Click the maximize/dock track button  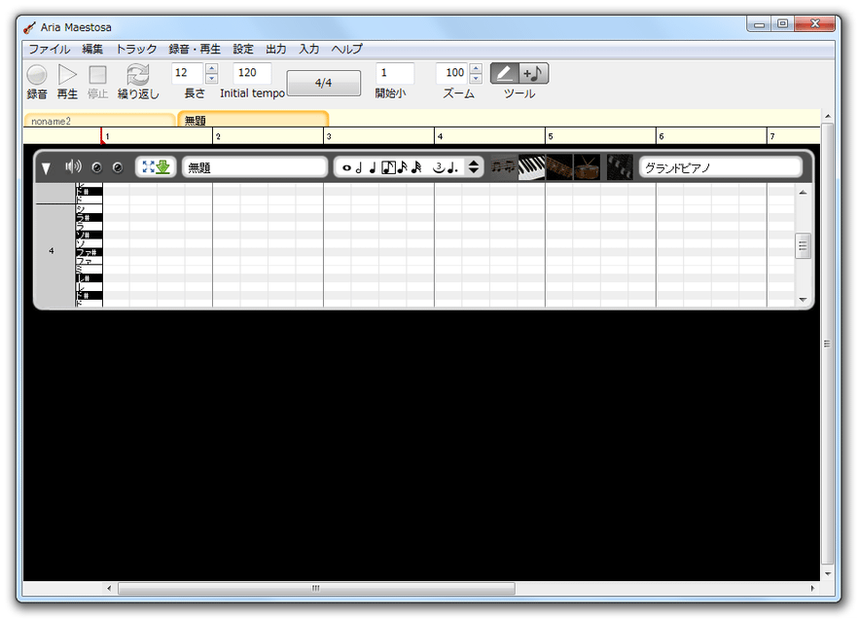coord(156,167)
